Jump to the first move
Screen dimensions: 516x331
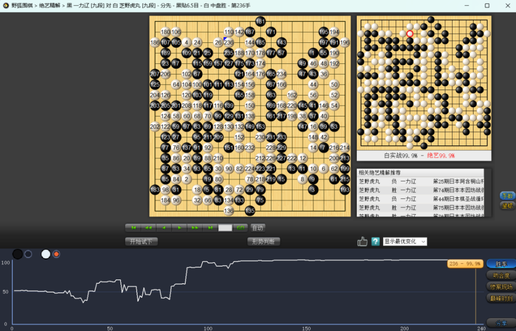tap(133, 228)
